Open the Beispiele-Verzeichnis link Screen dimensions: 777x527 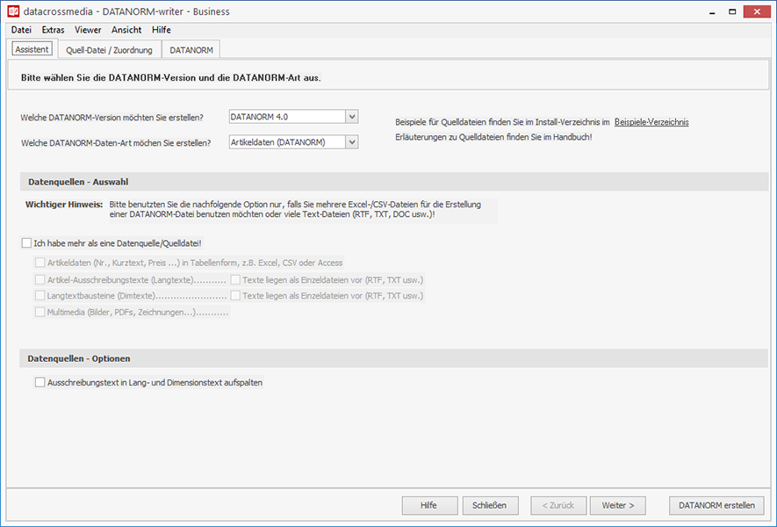651,122
